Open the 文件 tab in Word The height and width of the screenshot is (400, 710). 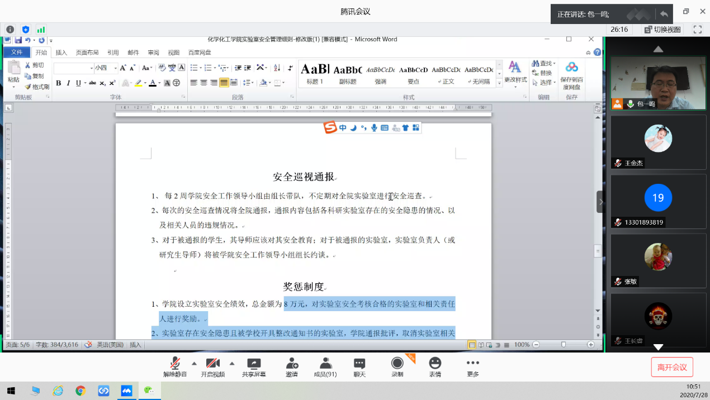(17, 53)
